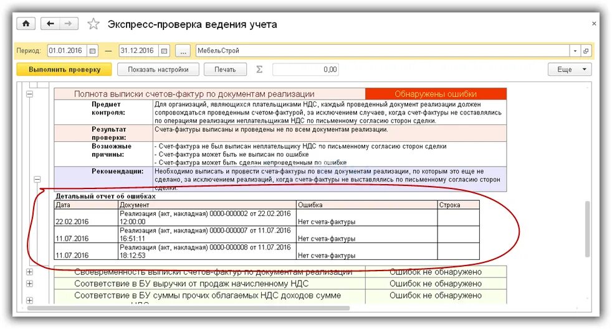Expand Соответствие в БУ суммы прочих section
The width and height of the screenshot is (612, 329).
pos(30,300)
